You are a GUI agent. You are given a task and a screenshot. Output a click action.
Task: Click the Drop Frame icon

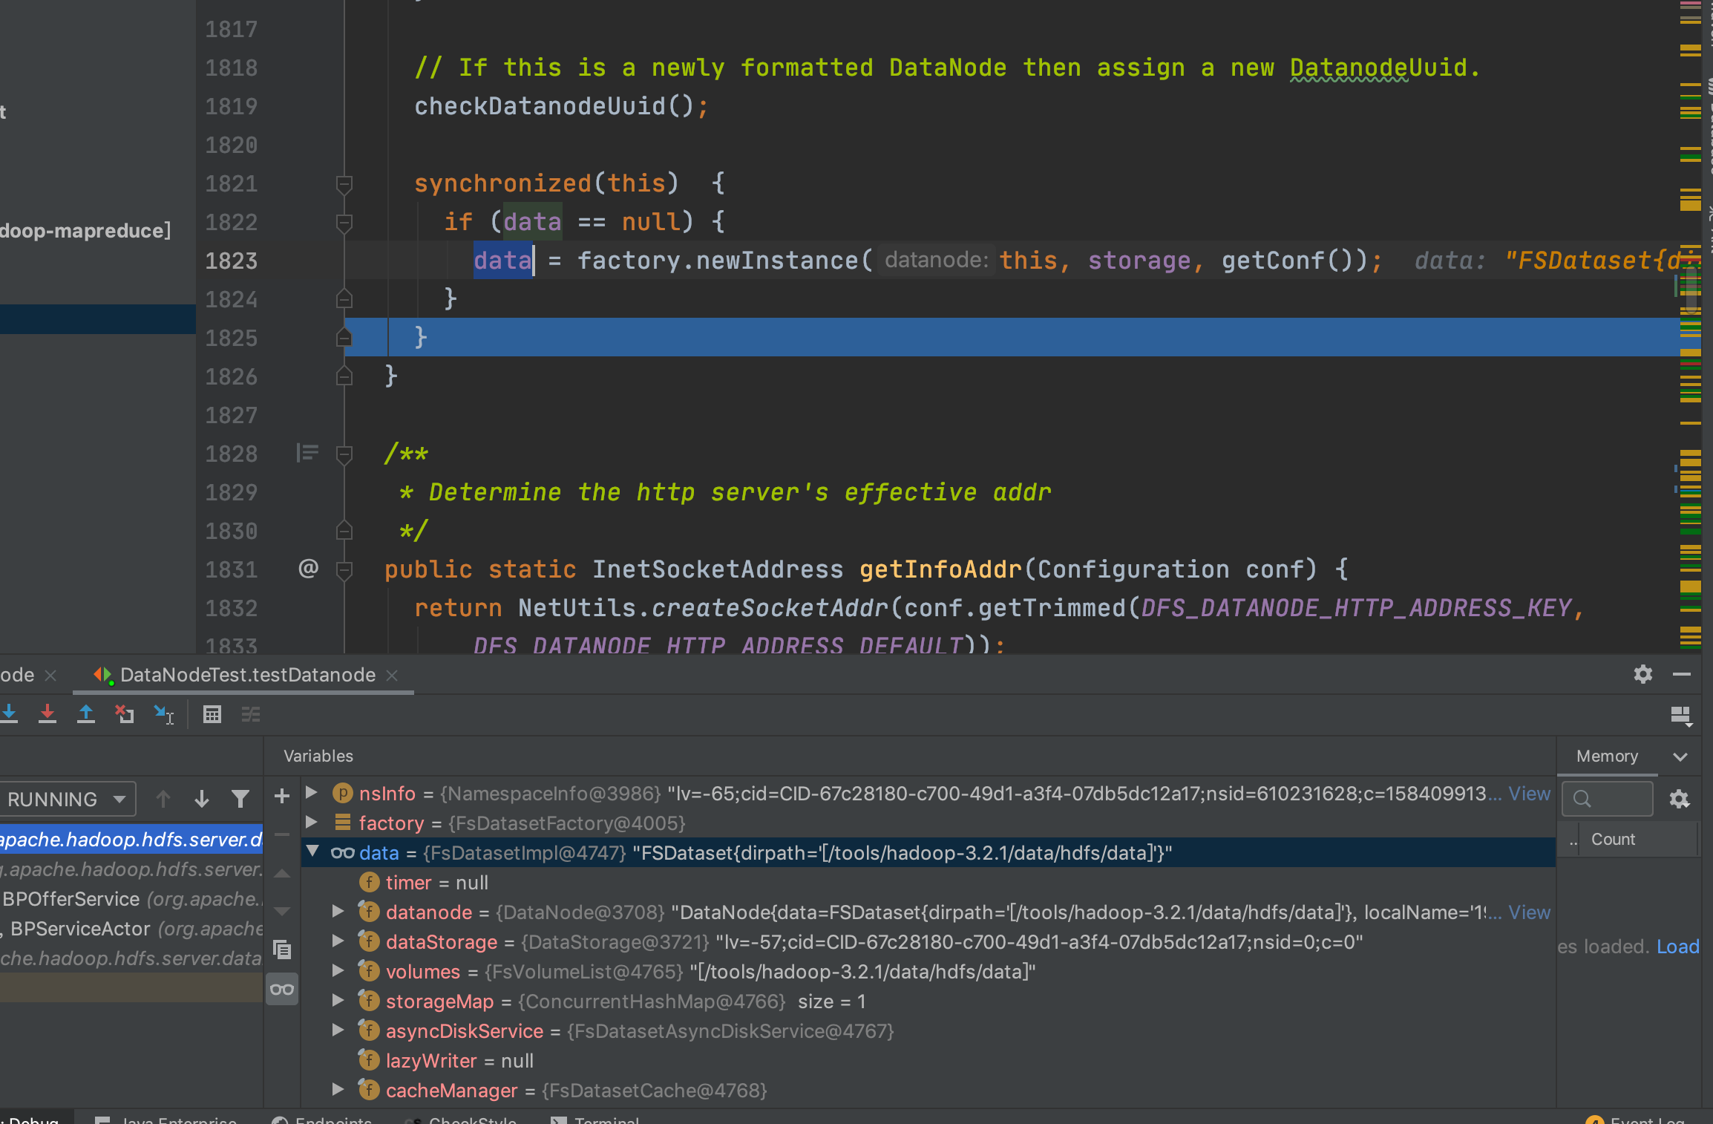(125, 714)
